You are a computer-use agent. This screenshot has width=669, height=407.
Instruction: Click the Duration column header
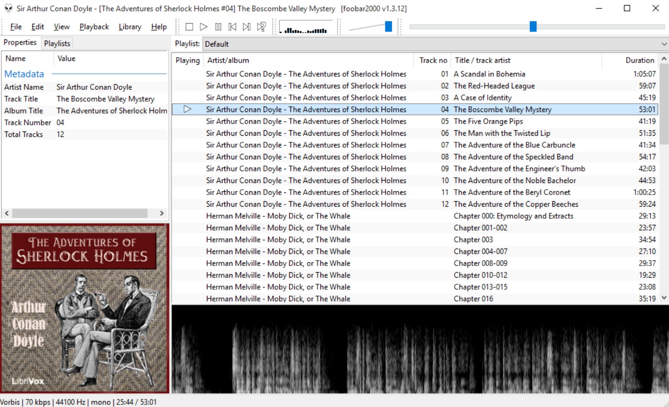pos(639,60)
